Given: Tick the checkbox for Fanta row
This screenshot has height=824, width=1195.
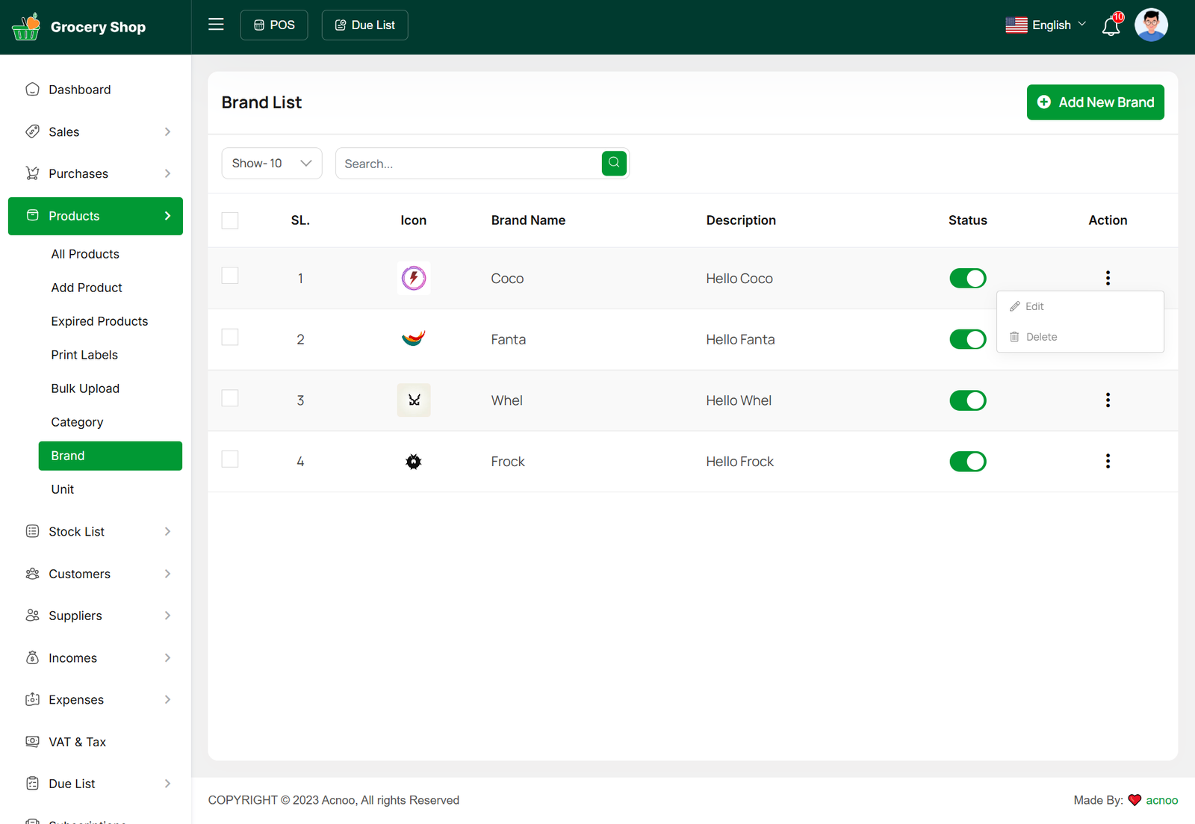Looking at the screenshot, I should pyautogui.click(x=230, y=338).
